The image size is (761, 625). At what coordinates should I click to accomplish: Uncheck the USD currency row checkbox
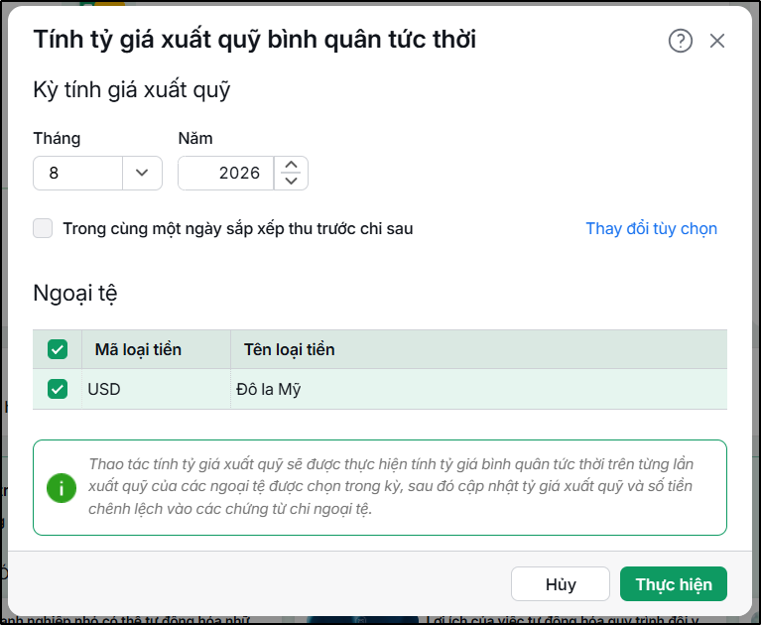[58, 389]
